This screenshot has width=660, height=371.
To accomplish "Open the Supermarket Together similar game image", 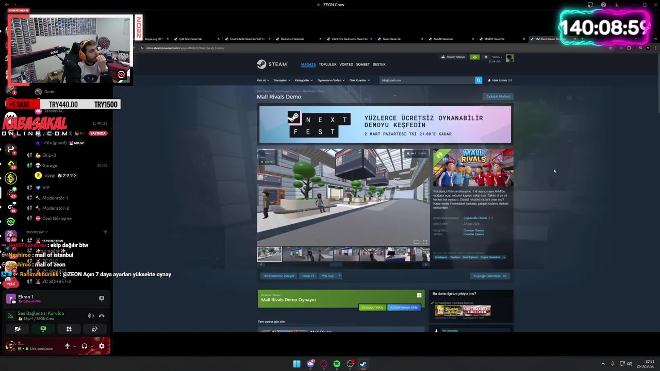I will tap(476, 310).
